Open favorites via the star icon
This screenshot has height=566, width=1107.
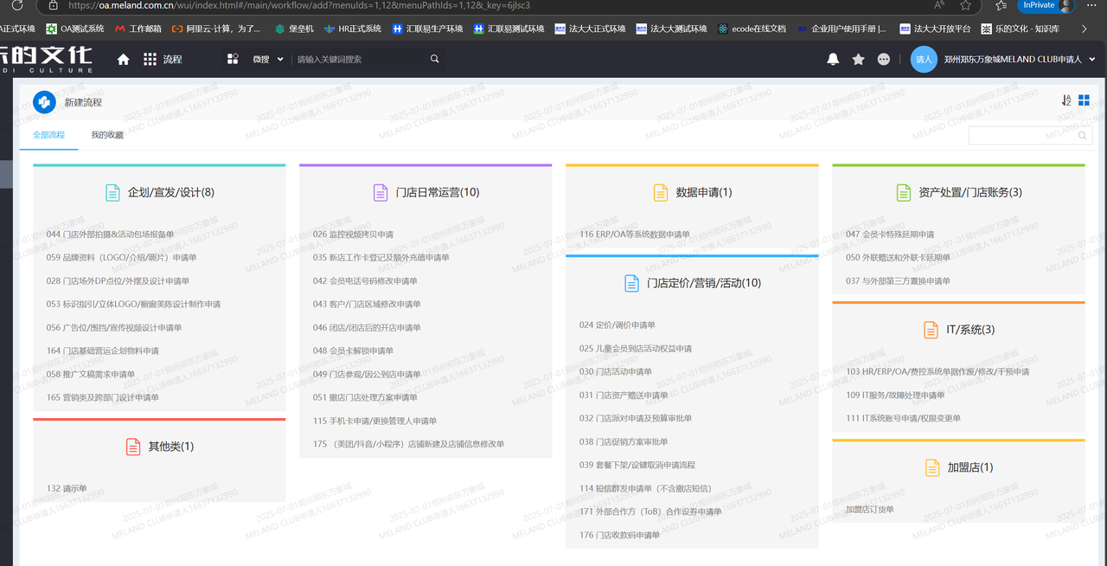[858, 60]
